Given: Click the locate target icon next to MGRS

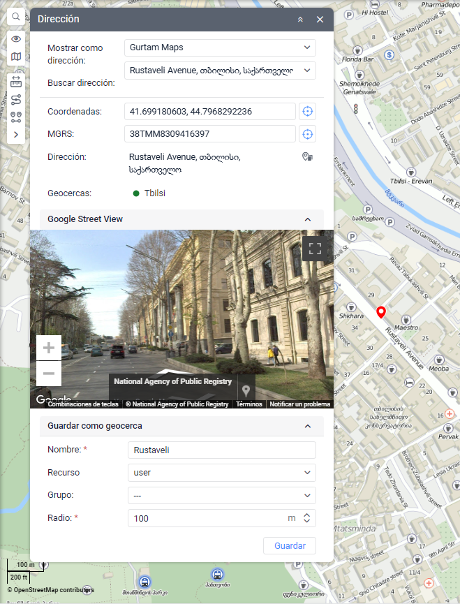Looking at the screenshot, I should 306,133.
